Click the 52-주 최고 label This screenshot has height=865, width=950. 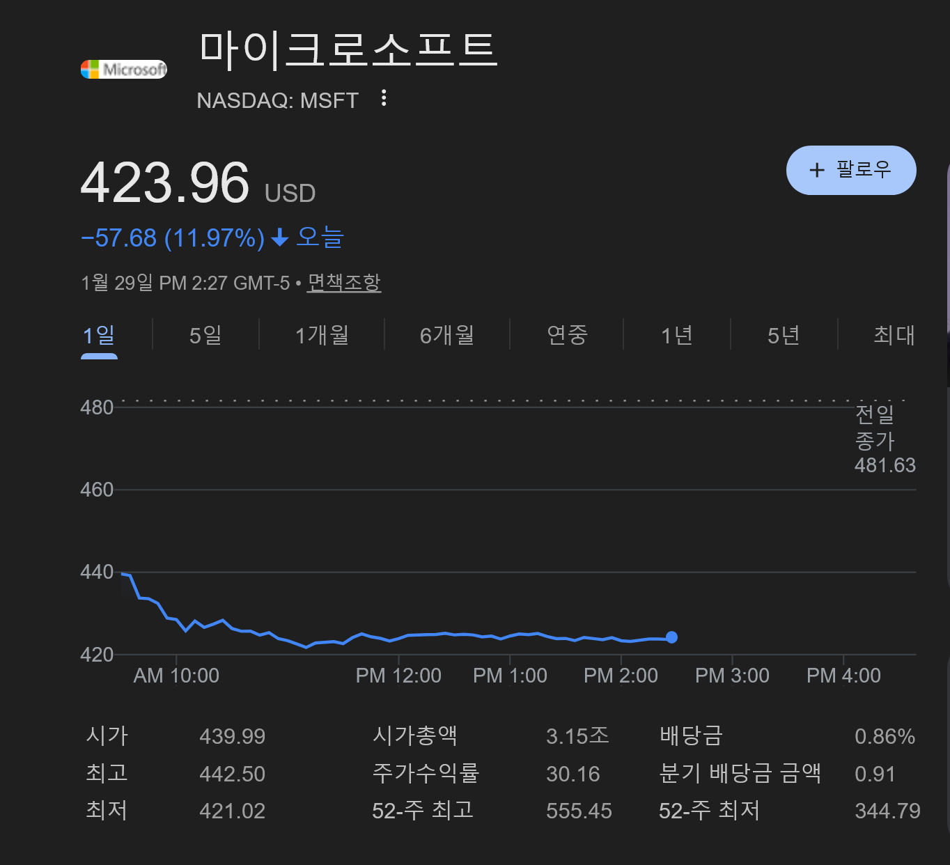point(423,811)
